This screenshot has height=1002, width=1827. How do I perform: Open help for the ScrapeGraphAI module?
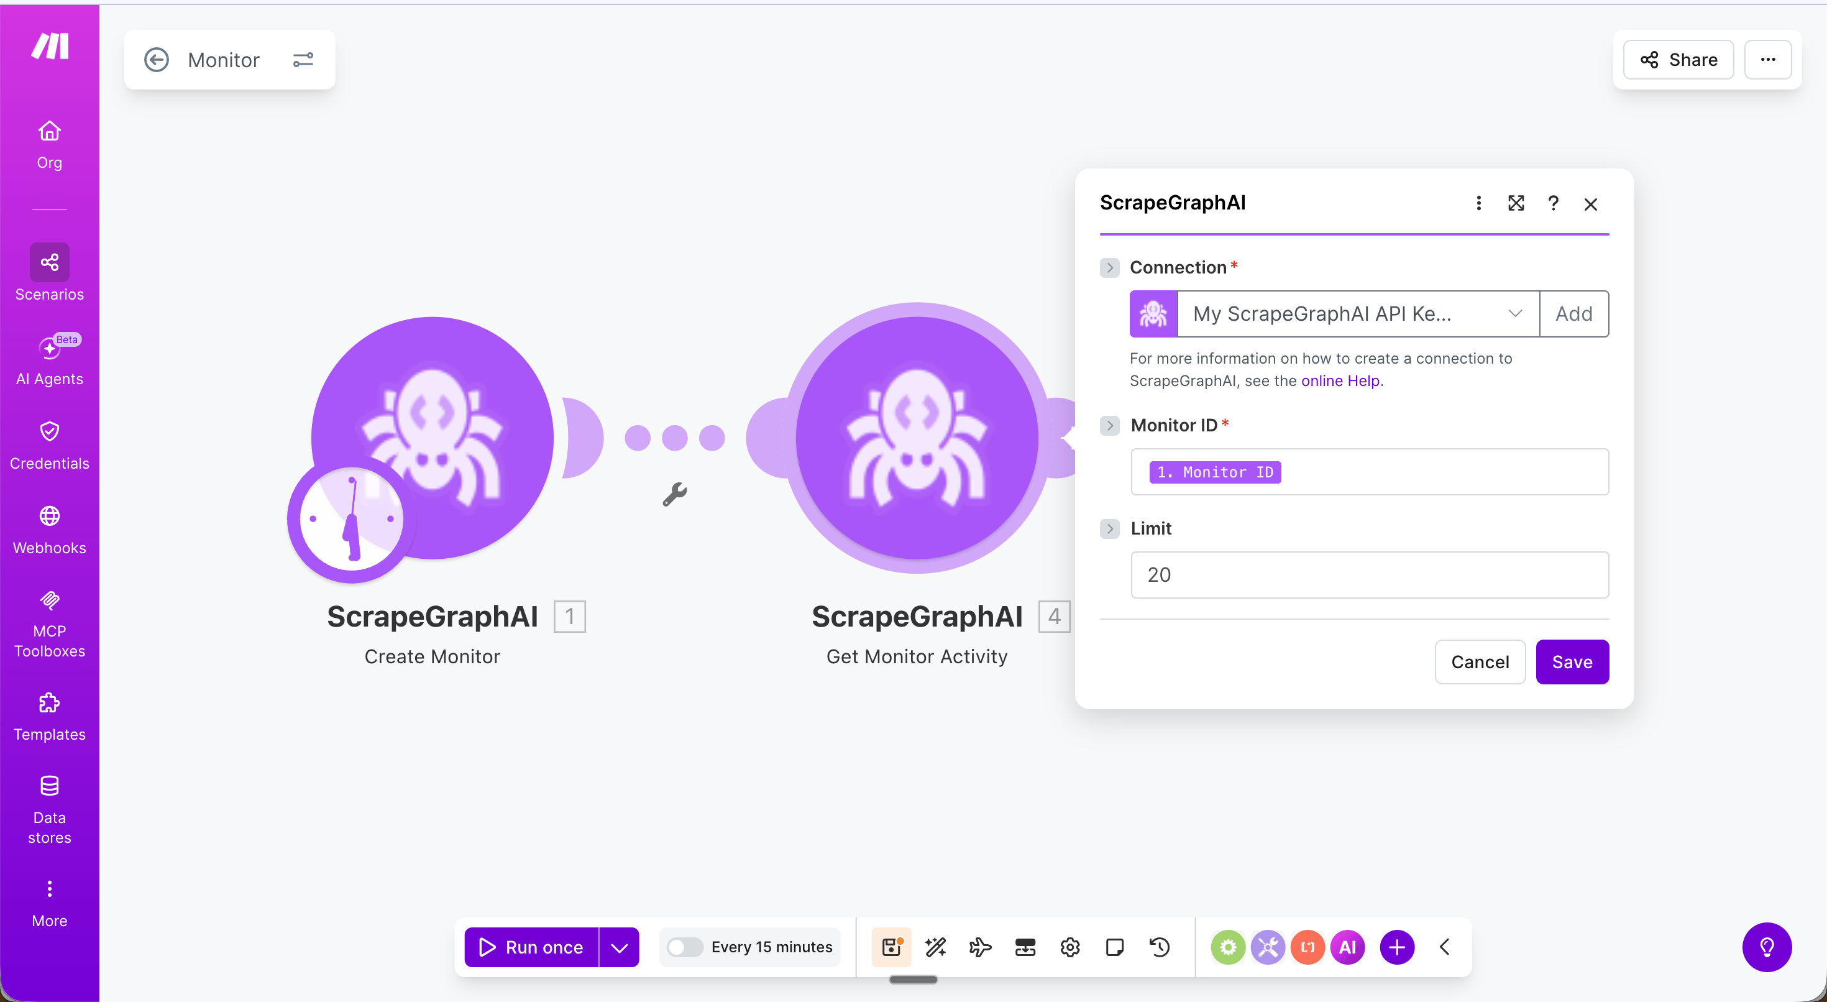click(1553, 204)
